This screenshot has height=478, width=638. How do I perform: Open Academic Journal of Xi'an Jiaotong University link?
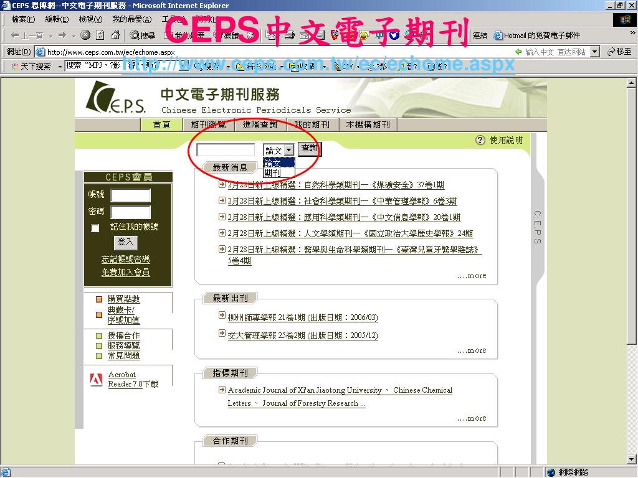click(305, 390)
